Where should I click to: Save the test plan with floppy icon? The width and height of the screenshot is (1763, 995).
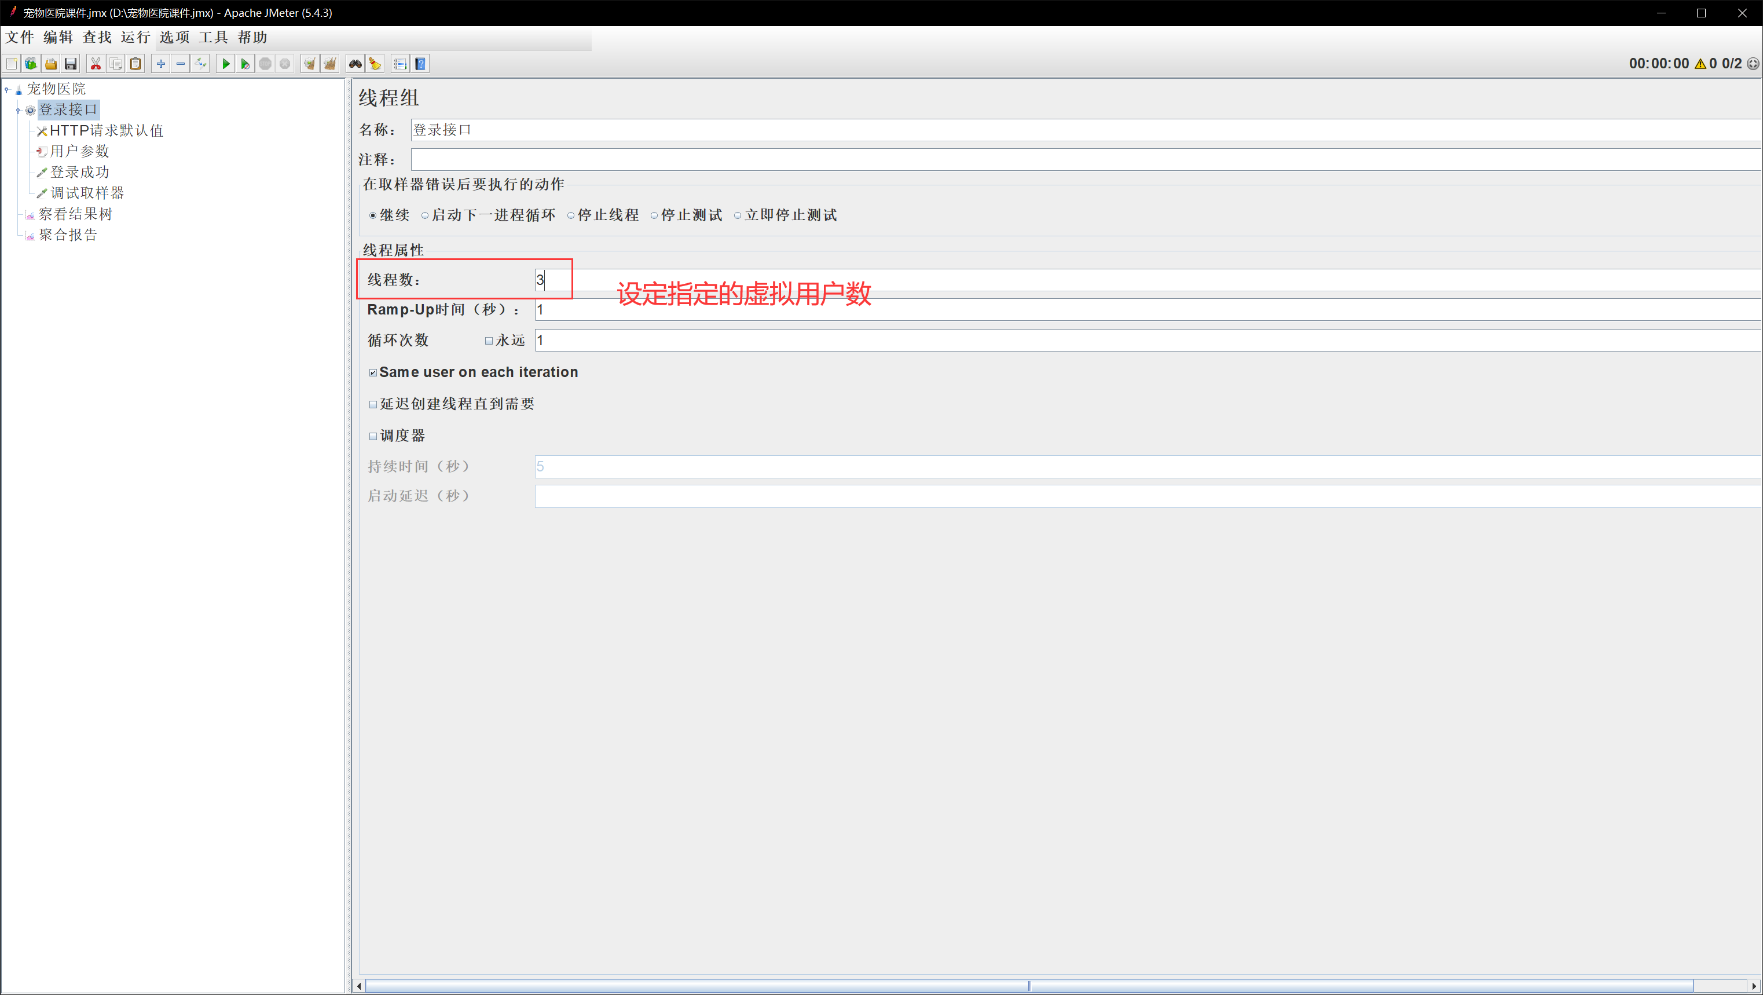pyautogui.click(x=71, y=64)
